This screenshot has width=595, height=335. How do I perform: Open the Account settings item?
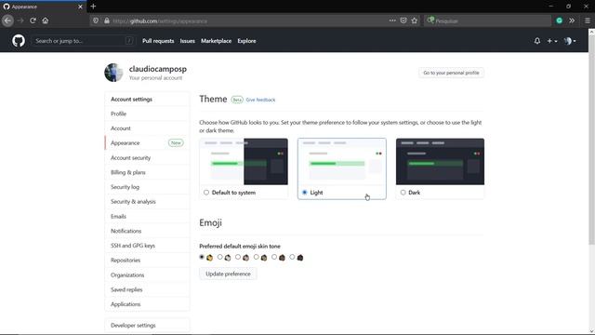tap(147, 128)
